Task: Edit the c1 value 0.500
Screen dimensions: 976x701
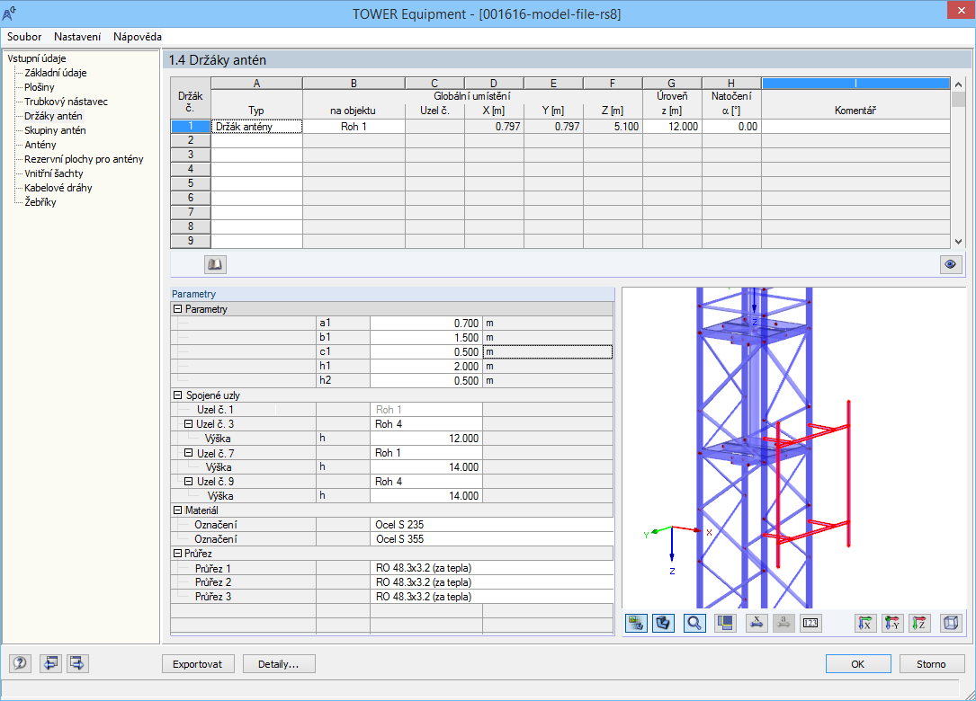Action: click(425, 352)
